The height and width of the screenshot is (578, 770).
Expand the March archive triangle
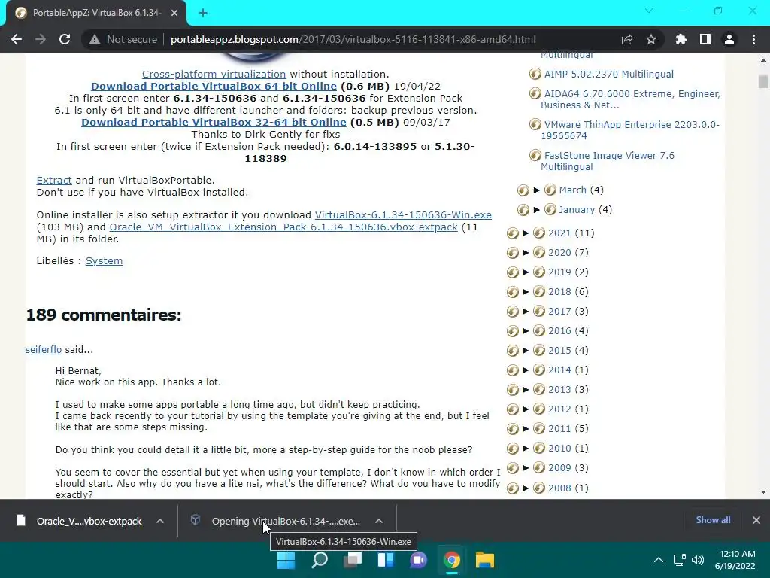point(537,190)
